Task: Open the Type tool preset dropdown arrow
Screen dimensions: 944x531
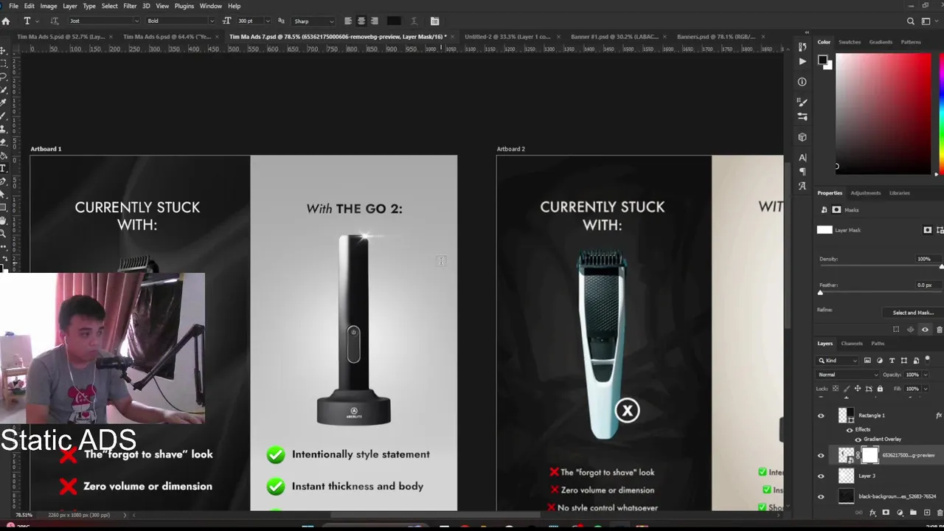Action: pos(38,21)
